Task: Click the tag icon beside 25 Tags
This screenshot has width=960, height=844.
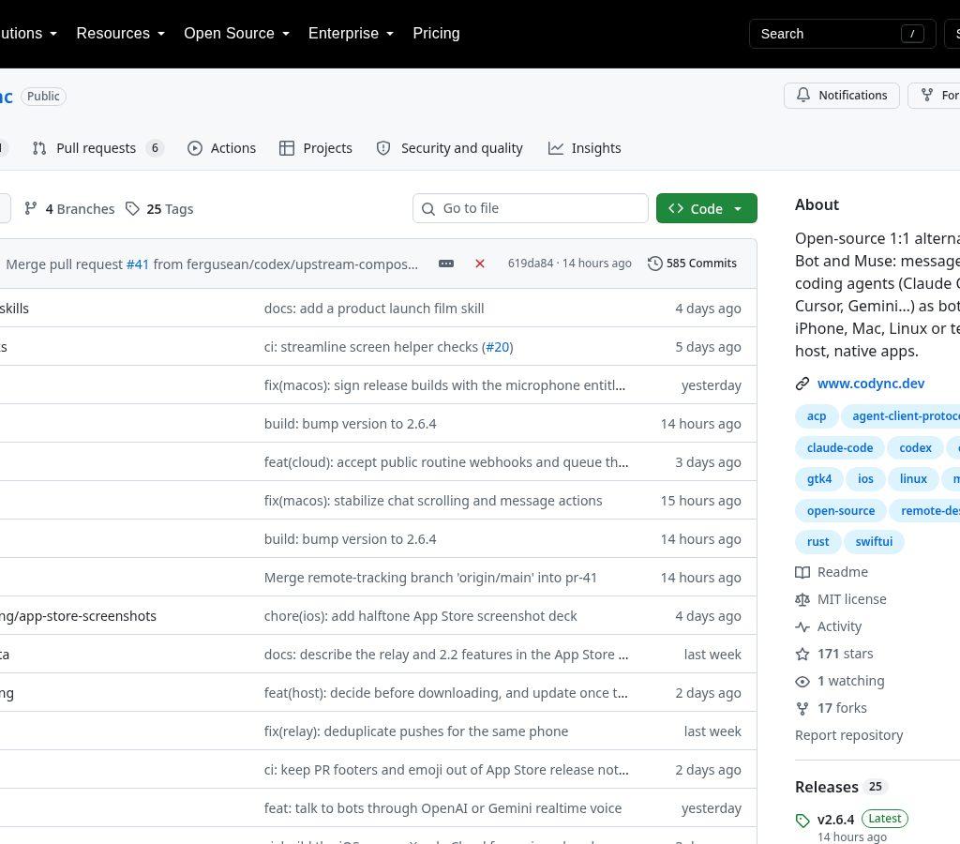Action: click(x=132, y=209)
